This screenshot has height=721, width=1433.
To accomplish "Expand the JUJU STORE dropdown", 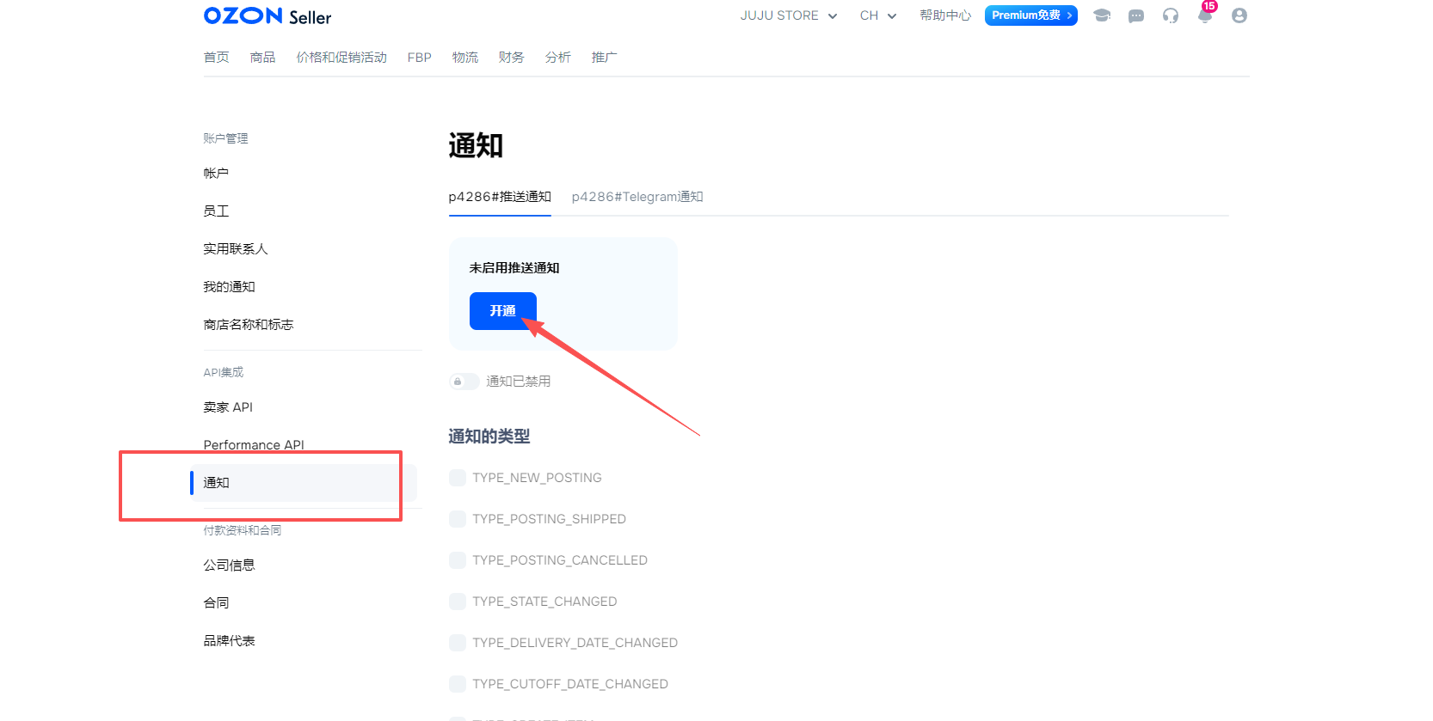I will click(x=789, y=15).
